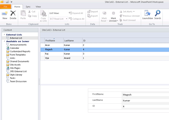This screenshot has height=120, width=169.
Task: Click the Mark Unread icon
Action: (x=113, y=13)
